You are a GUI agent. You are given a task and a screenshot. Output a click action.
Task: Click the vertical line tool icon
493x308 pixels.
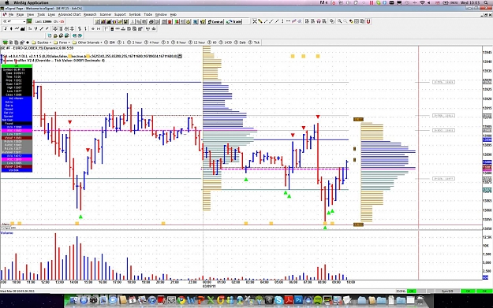[x=282, y=21]
